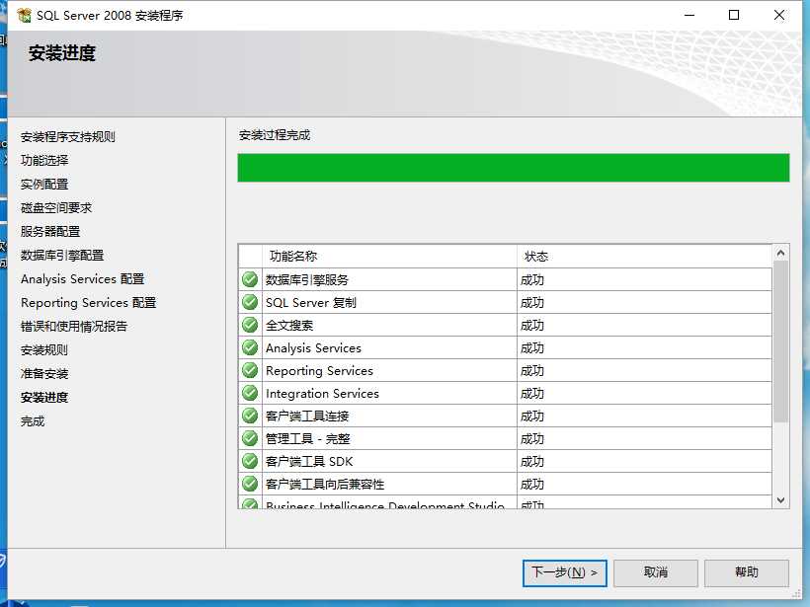
Task: Click the 安装过程完成 status message
Action: [275, 135]
